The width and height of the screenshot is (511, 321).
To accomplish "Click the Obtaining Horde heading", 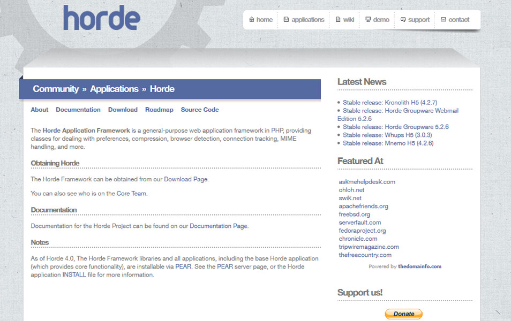I will 55,163.
